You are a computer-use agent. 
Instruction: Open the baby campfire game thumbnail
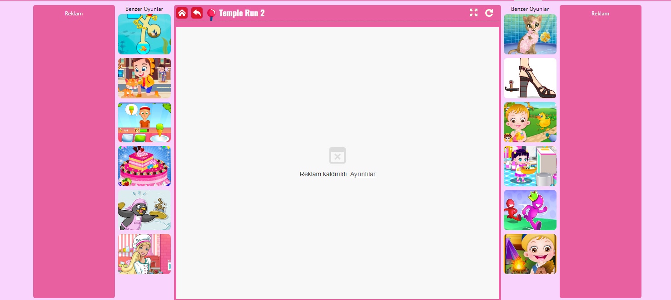click(530, 254)
